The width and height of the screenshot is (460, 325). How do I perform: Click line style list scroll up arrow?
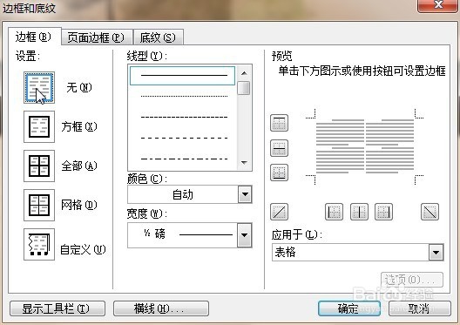coord(244,73)
